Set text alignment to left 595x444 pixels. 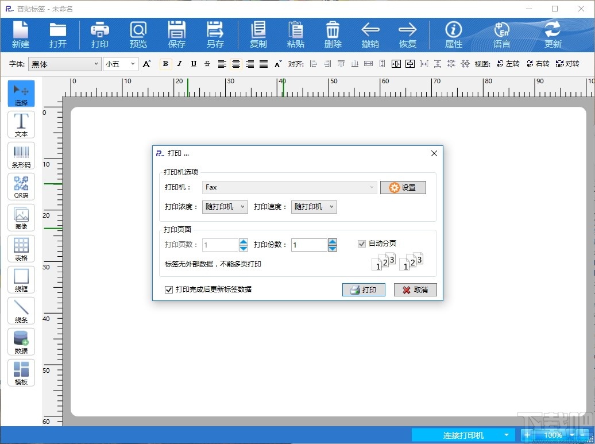tap(222, 64)
